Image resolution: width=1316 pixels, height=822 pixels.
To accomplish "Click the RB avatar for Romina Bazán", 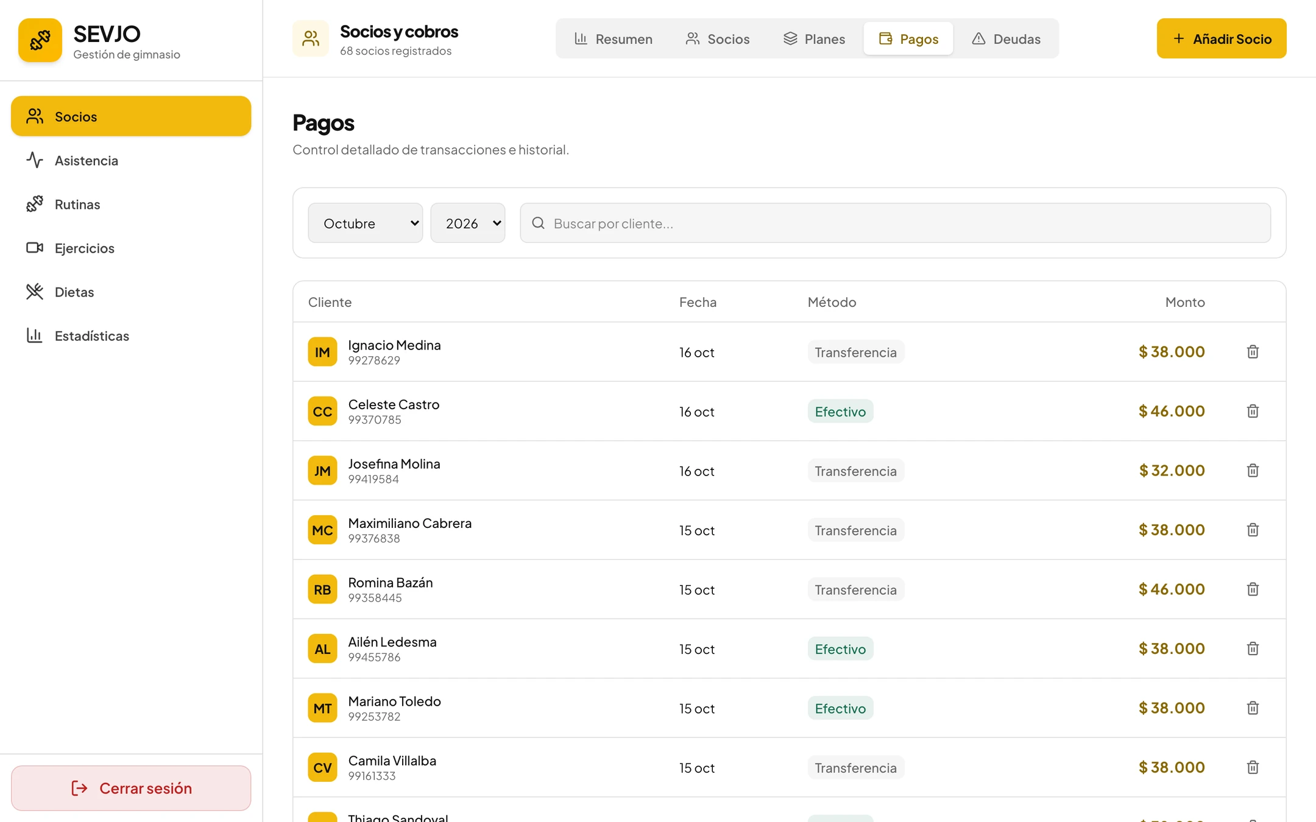I will [x=322, y=589].
